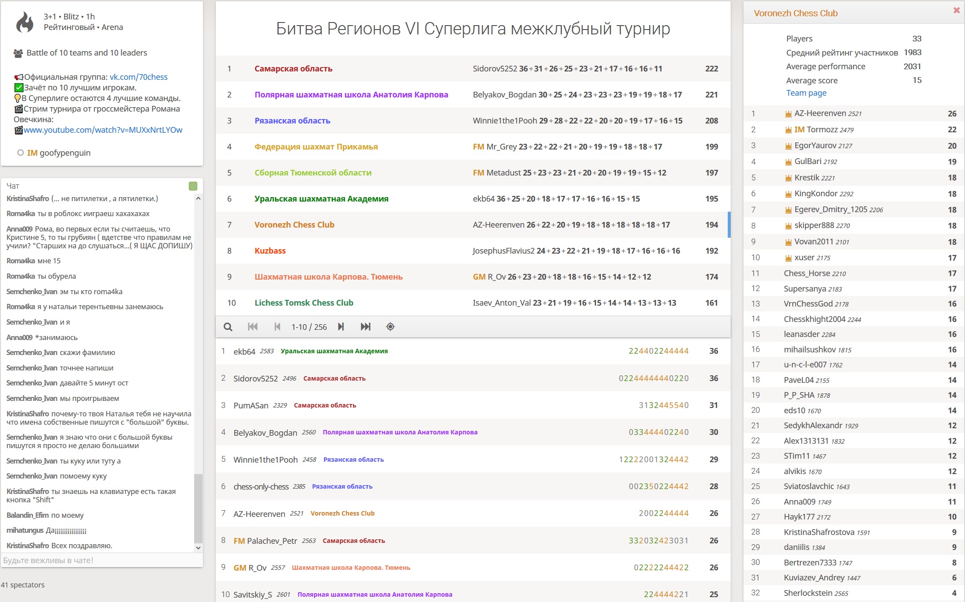The image size is (965, 602).
Task: Click the chat scrollbar thumb
Action: [x=198, y=509]
